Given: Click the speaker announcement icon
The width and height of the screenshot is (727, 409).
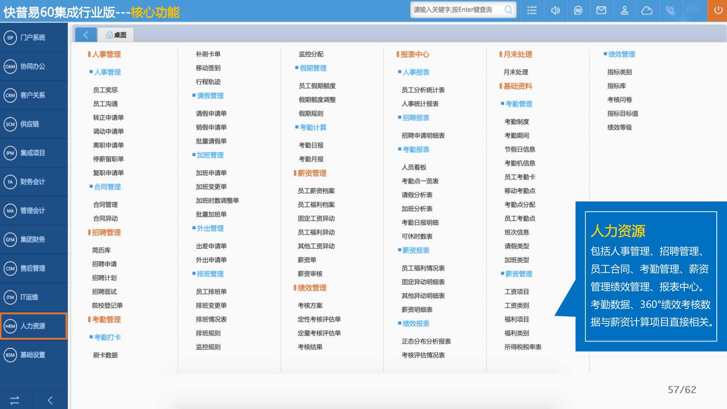Looking at the screenshot, I should click(555, 10).
